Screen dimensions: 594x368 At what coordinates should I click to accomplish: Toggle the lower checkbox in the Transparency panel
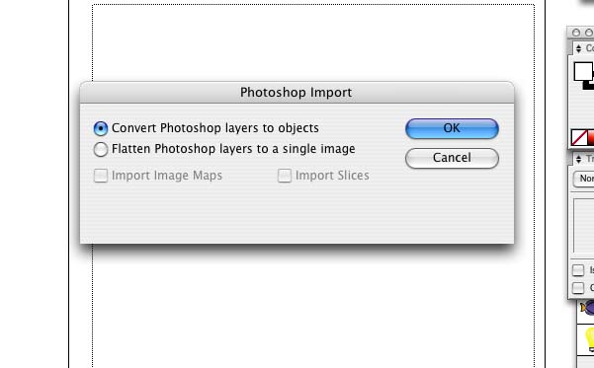tap(578, 288)
